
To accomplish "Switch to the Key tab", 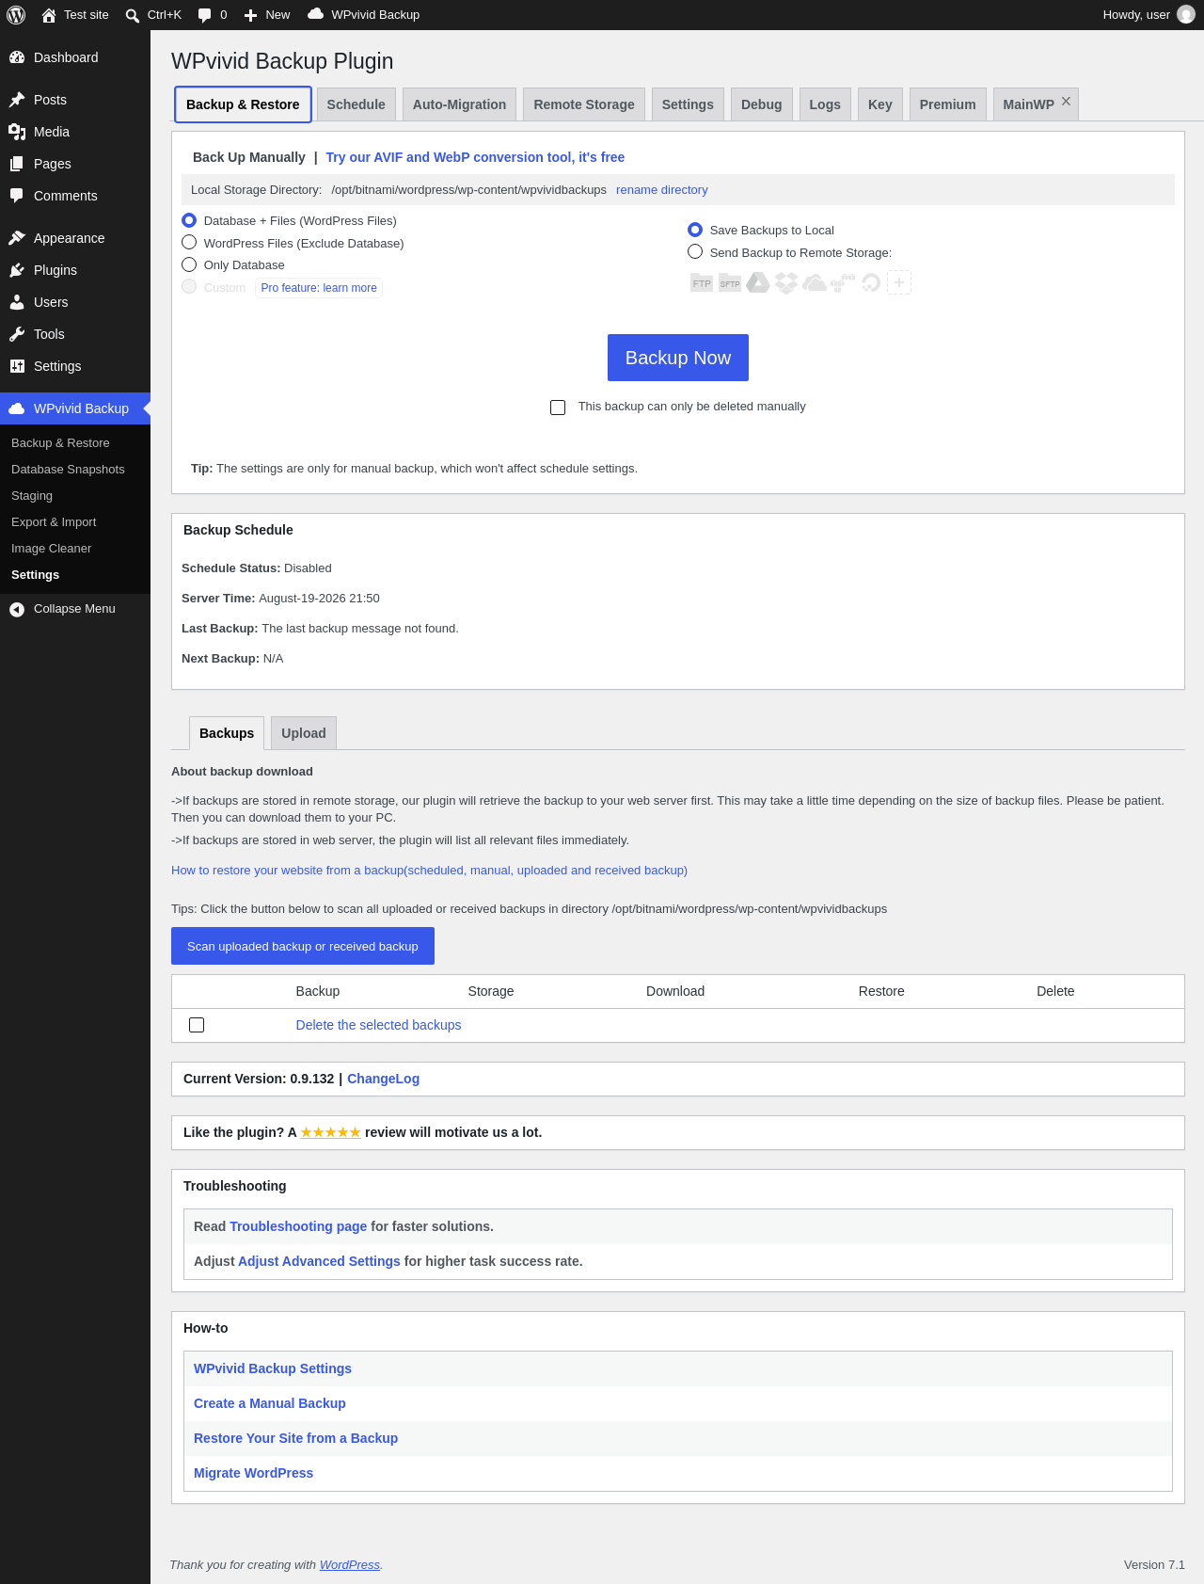I will tap(880, 104).
